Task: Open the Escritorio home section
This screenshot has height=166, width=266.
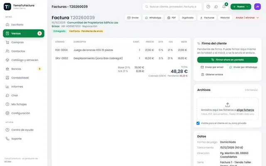Action: 24,24
